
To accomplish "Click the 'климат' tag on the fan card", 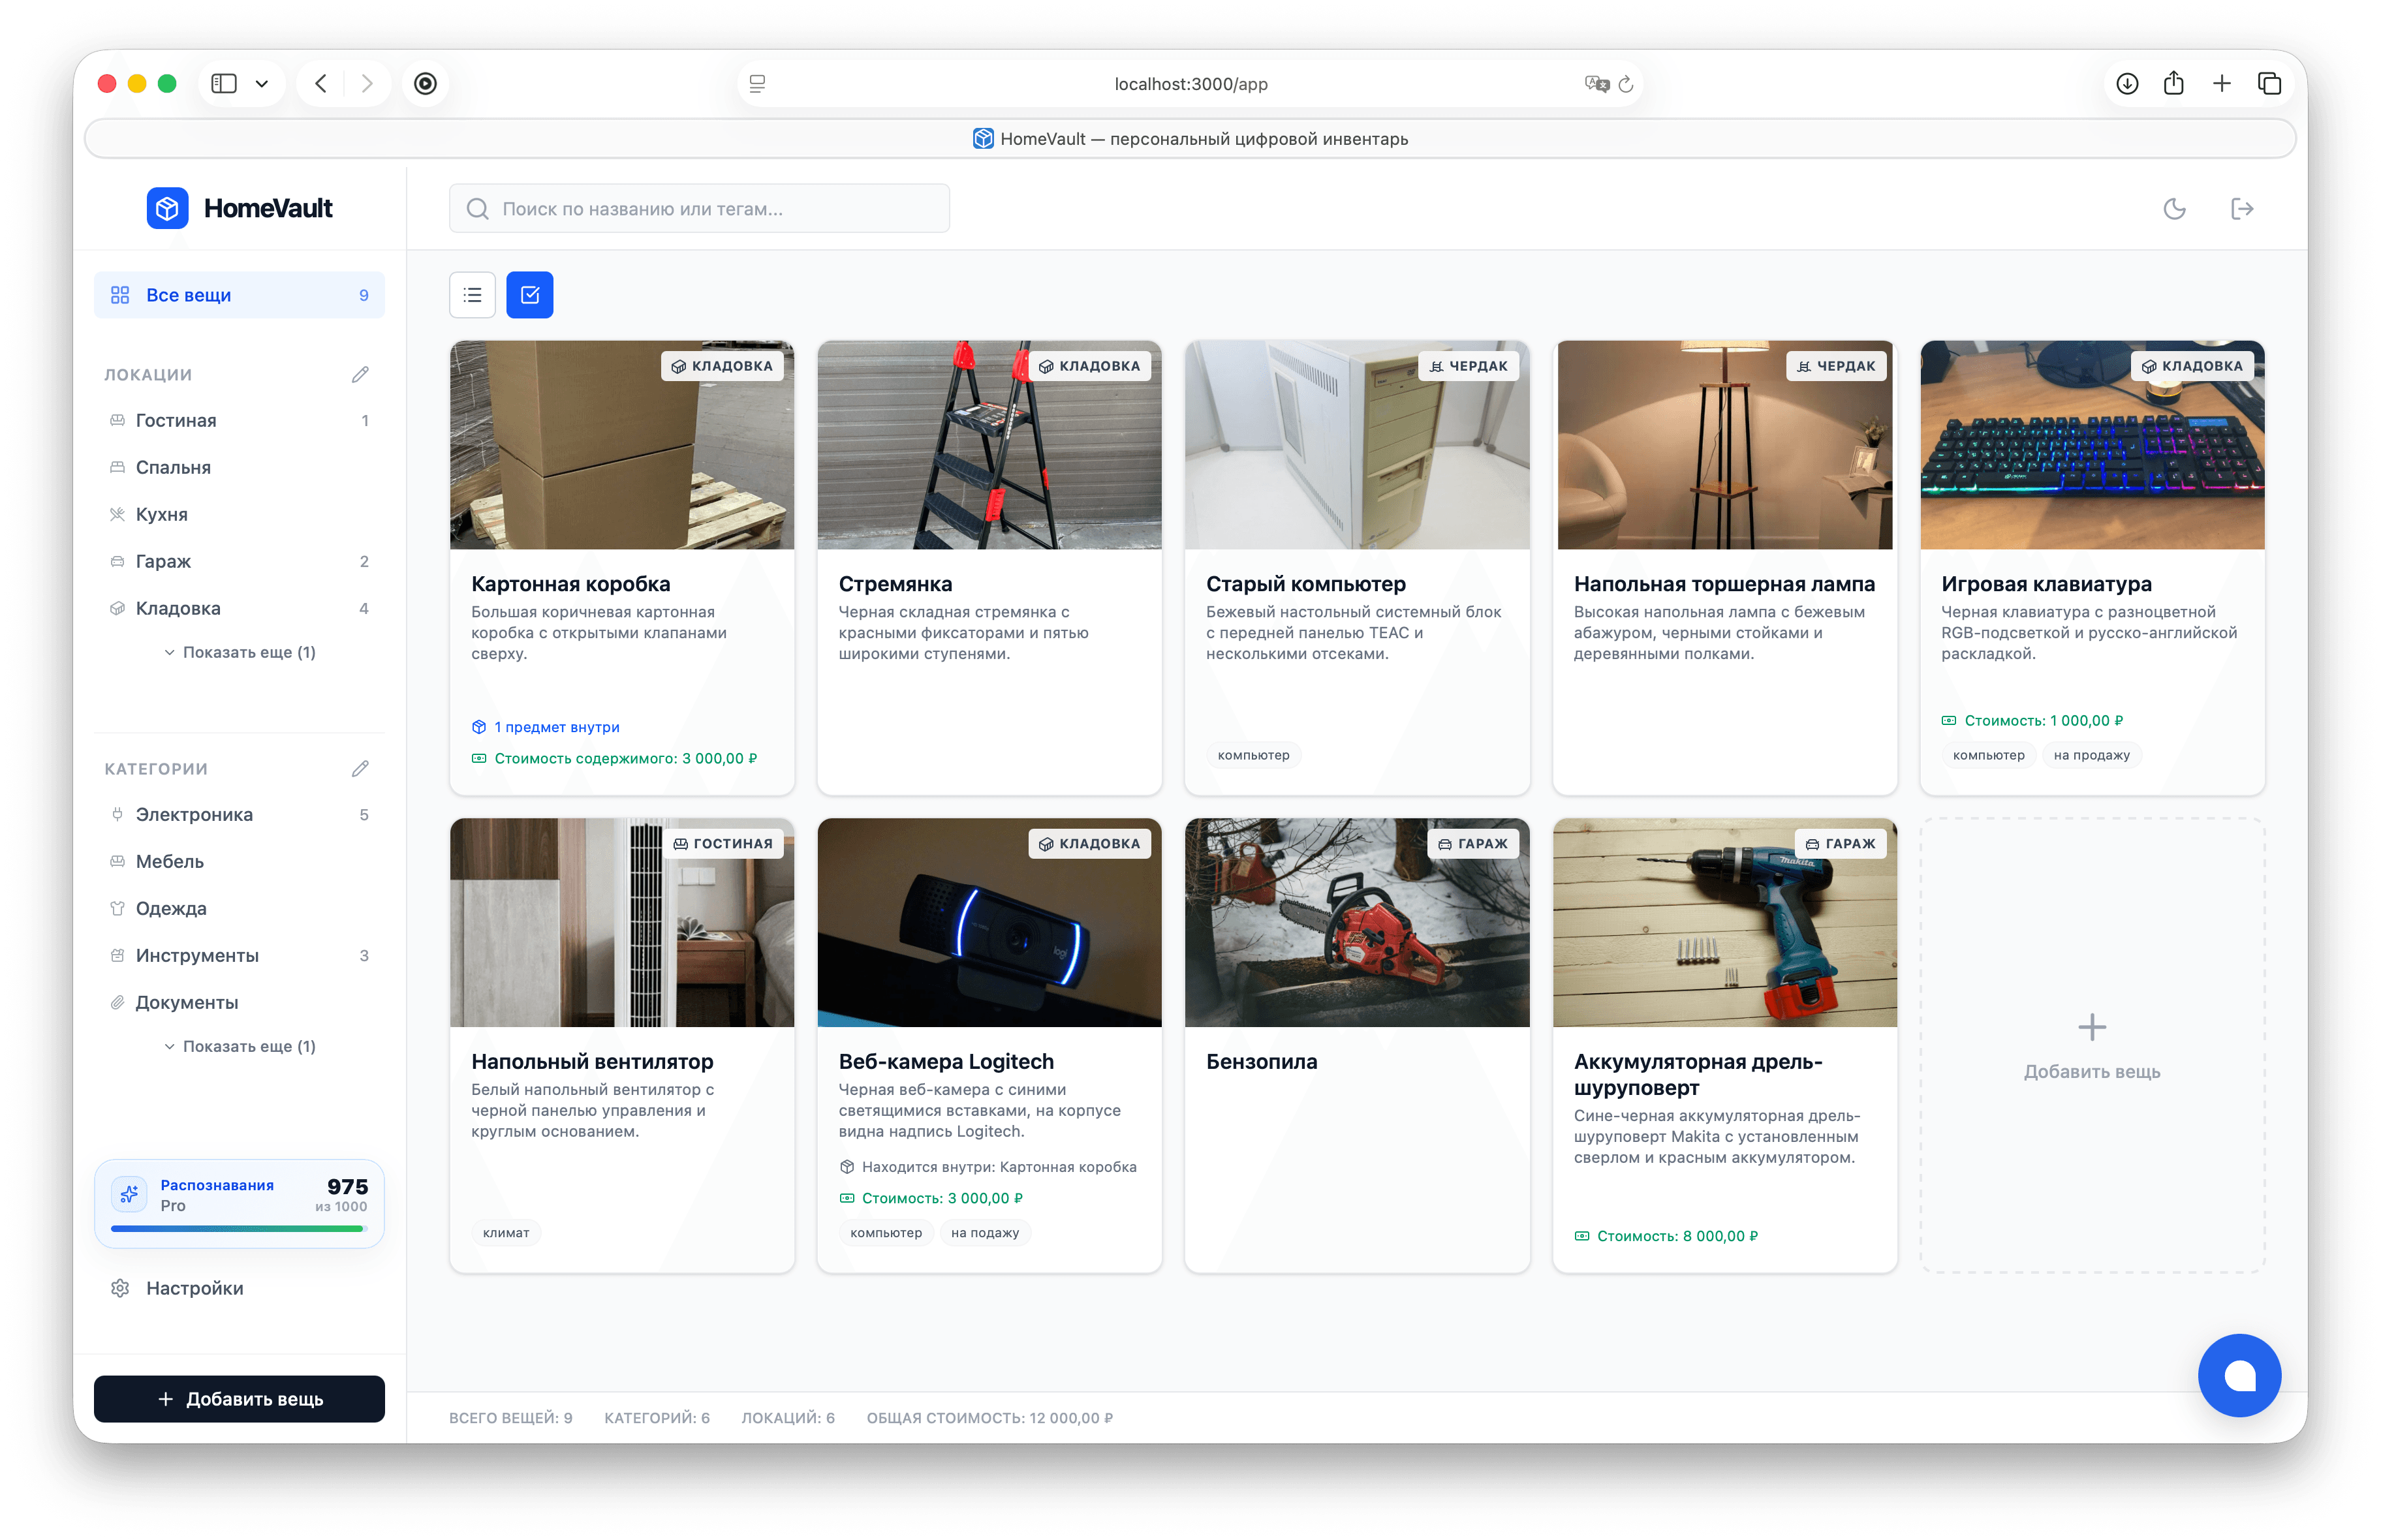I will (x=506, y=1233).
